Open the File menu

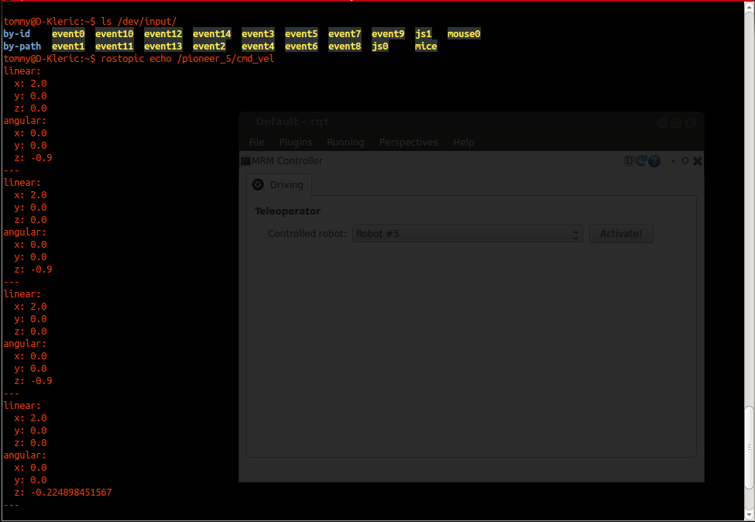pyautogui.click(x=256, y=143)
